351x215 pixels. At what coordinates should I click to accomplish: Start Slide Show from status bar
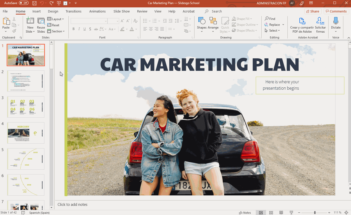coord(291,212)
